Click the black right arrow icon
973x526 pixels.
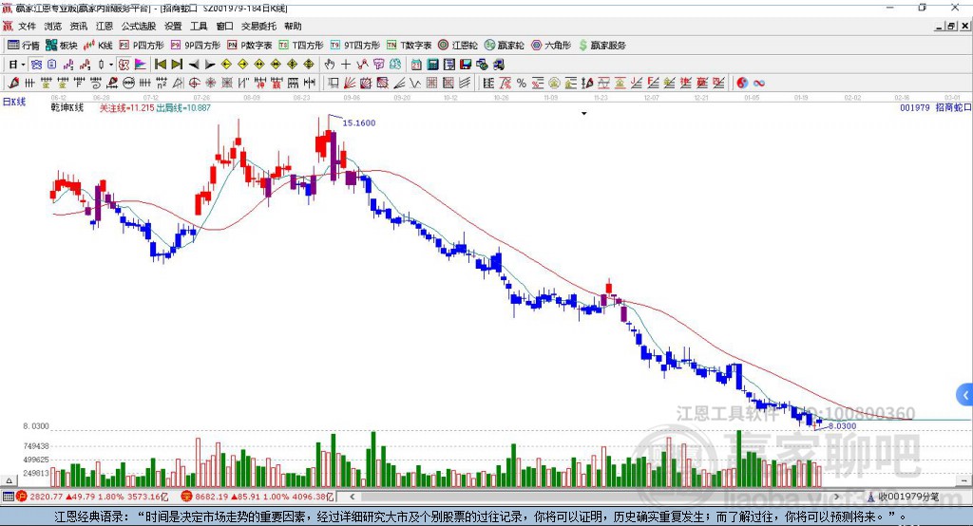[x=210, y=65]
